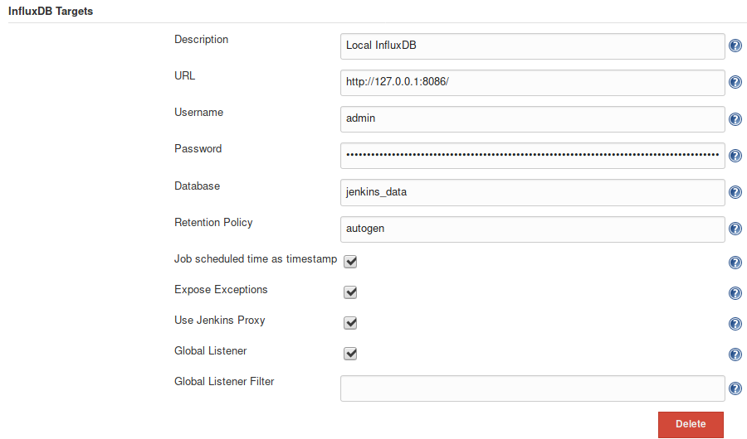
Task: Open help icon next to Retention Policy
Action: tap(735, 229)
